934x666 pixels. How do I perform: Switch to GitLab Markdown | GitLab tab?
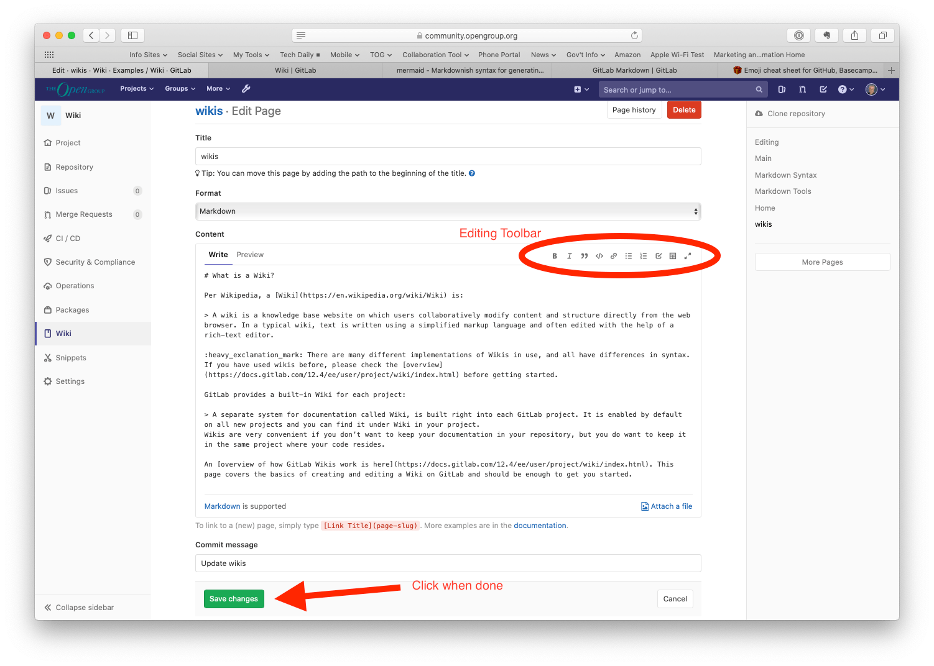point(634,70)
